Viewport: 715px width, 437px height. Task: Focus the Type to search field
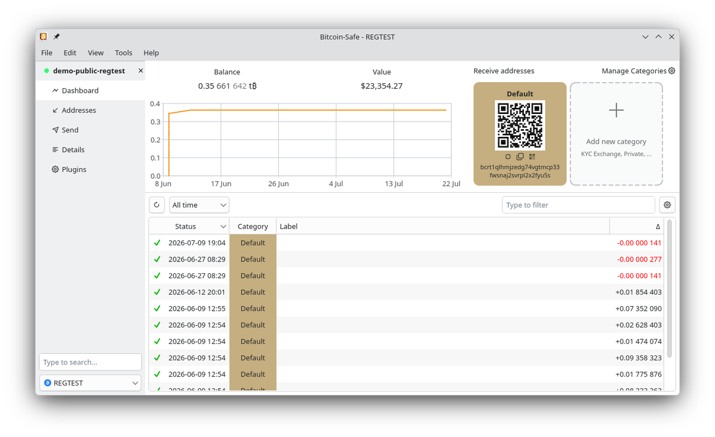tap(90, 362)
